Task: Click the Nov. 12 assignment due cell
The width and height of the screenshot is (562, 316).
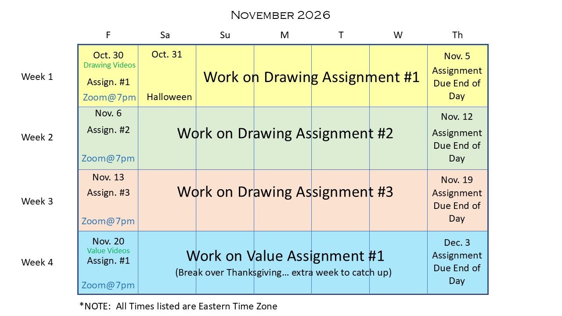Action: click(x=457, y=138)
